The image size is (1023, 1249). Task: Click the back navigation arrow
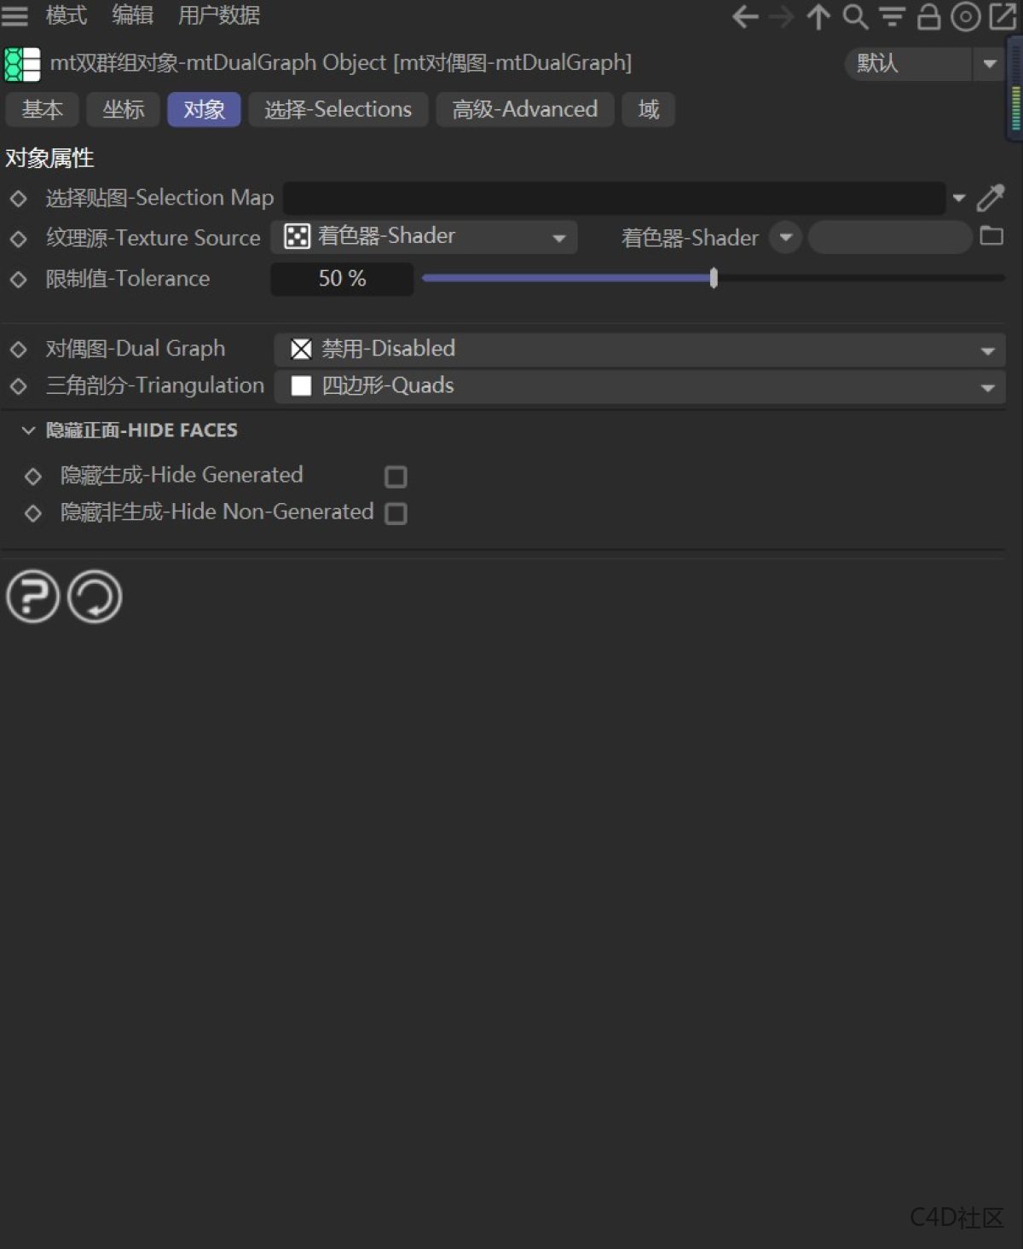point(744,16)
